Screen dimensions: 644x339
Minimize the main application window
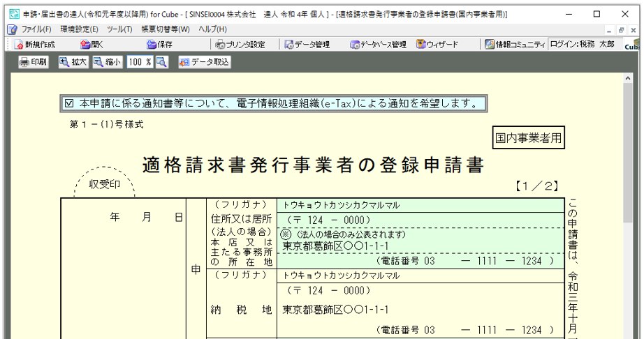click(x=569, y=15)
